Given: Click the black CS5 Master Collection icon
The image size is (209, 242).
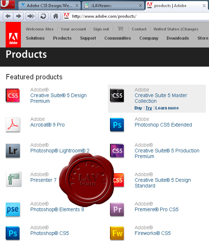Looking at the screenshot, I should point(117,95).
